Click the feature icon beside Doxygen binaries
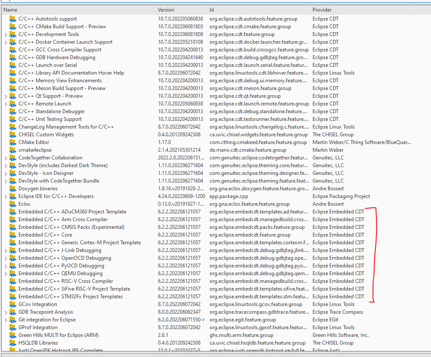 (x=12, y=189)
